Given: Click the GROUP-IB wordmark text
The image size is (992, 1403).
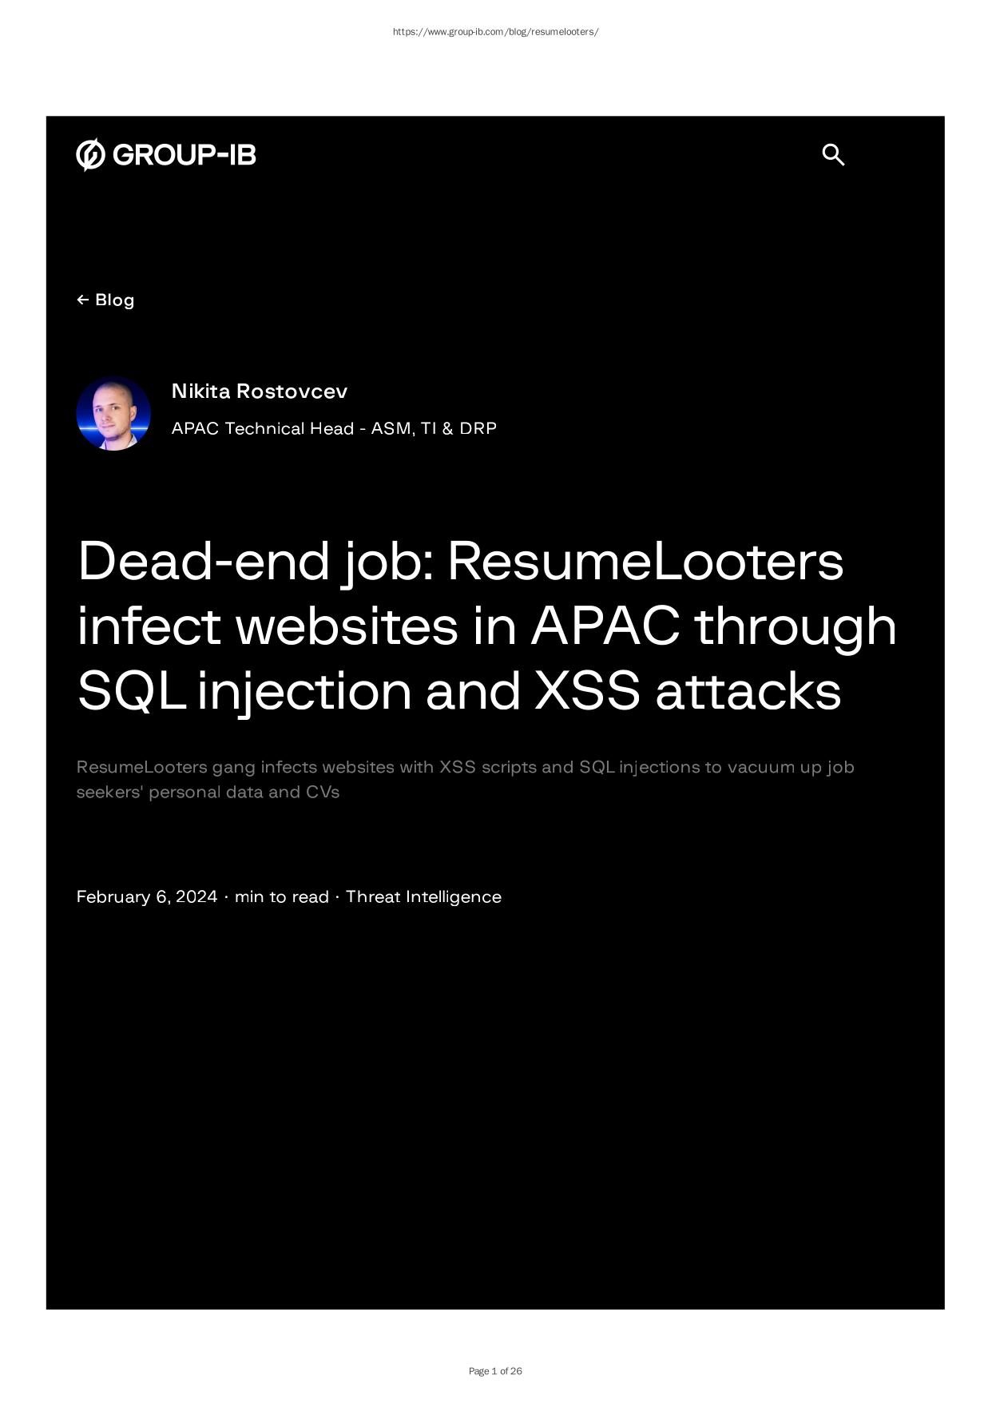Looking at the screenshot, I should click(x=185, y=155).
